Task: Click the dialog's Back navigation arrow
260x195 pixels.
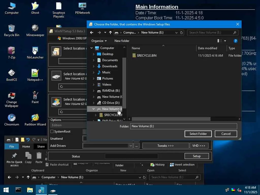Action: (92, 32)
